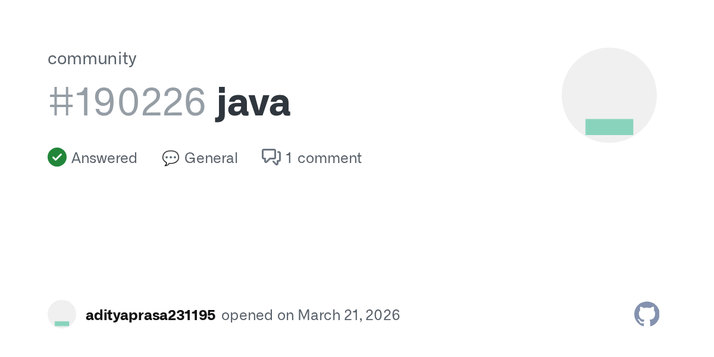Open the java discussion title
The image size is (714, 357).
pyautogui.click(x=253, y=102)
